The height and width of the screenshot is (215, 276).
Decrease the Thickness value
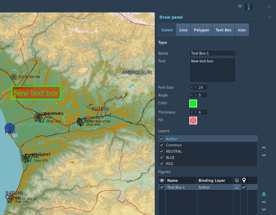click(x=192, y=112)
